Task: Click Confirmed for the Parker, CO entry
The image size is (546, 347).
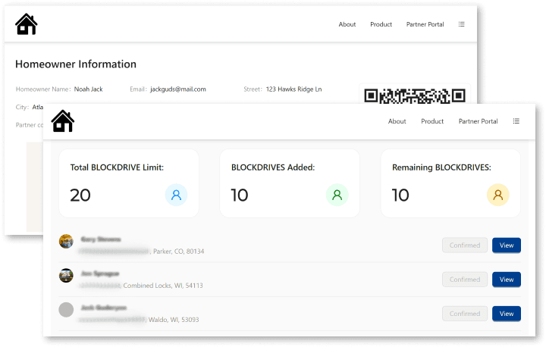Action: click(465, 245)
